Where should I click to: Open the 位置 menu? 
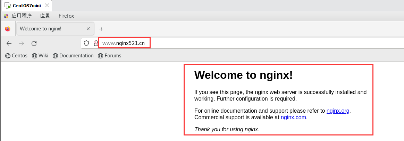tap(45, 16)
